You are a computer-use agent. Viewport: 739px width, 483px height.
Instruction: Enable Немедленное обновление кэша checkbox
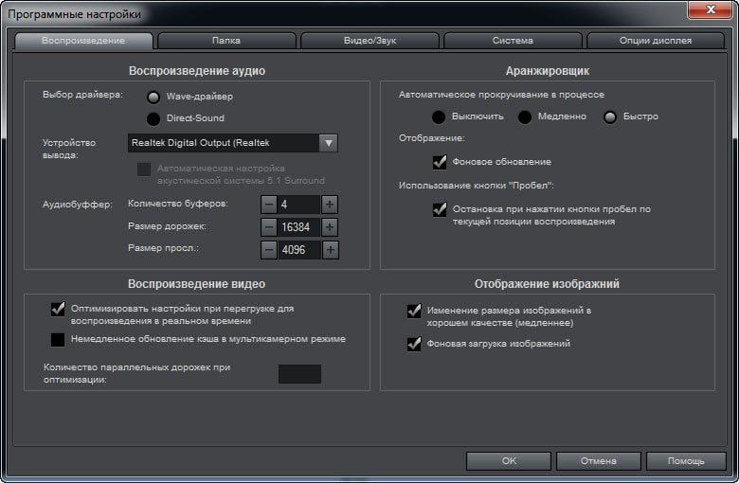click(58, 339)
